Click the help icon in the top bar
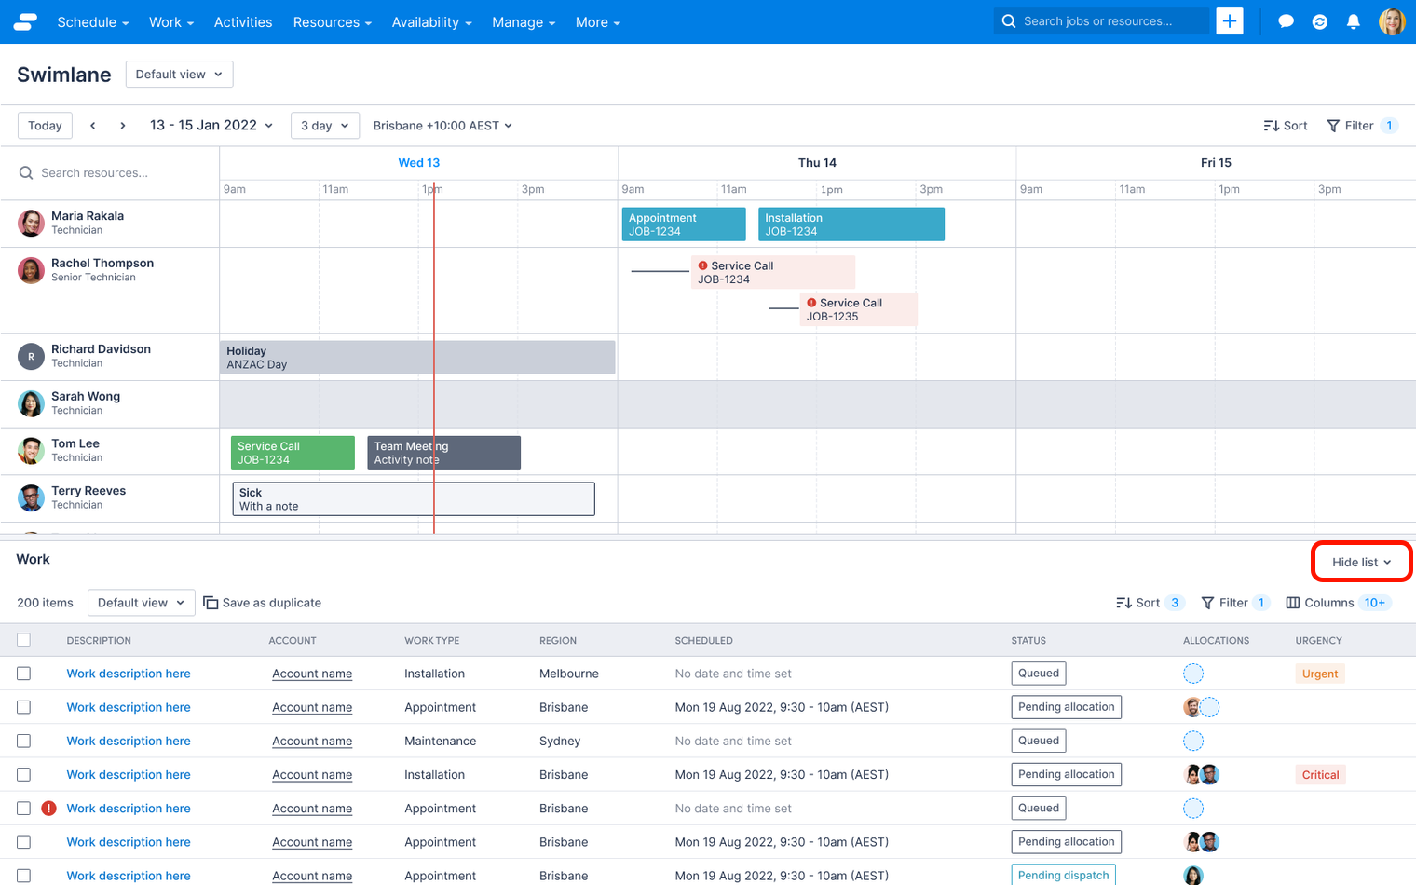 (1319, 20)
